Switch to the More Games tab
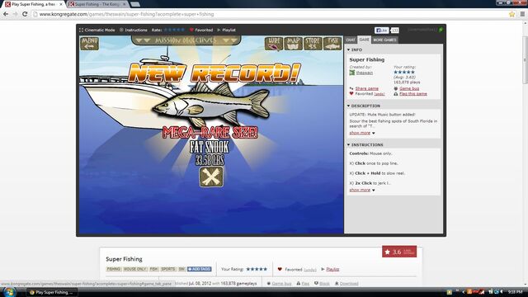Screen dimensions: 528x297 coord(384,40)
